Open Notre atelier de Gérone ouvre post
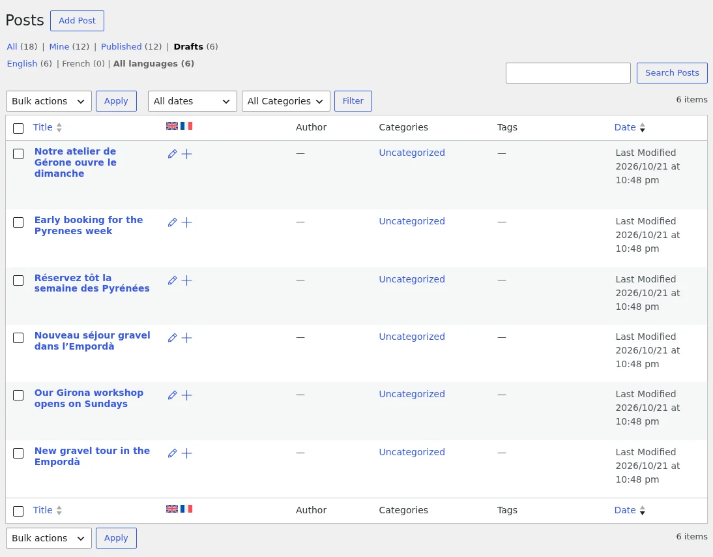 [76, 162]
